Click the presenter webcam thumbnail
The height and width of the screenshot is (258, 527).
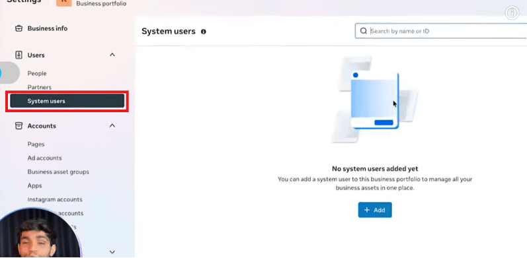point(40,233)
